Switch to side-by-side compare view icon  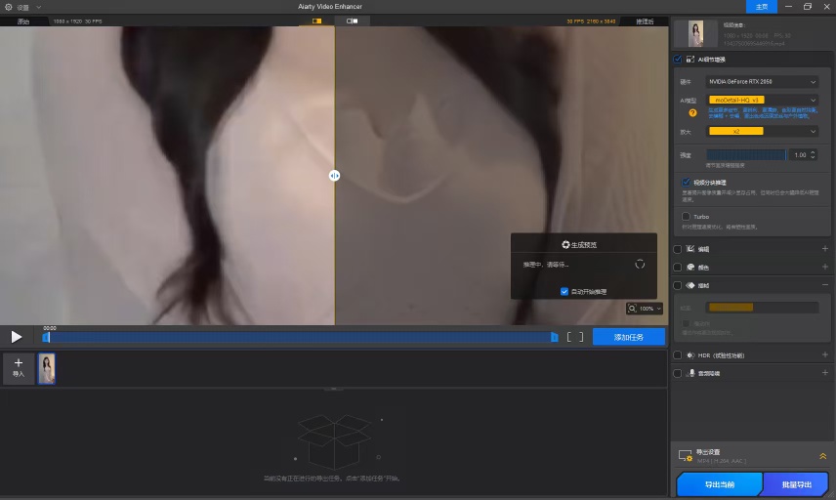[x=352, y=21]
